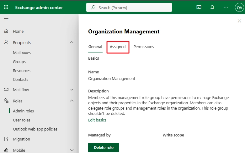Select User roles in the navigation
The width and height of the screenshot is (245, 153).
pos(22,120)
